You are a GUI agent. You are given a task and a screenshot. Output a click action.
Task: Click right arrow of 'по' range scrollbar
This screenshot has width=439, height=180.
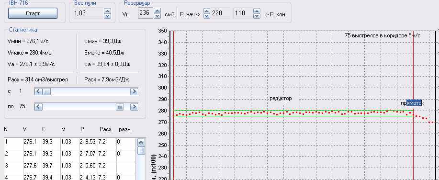pos(135,107)
